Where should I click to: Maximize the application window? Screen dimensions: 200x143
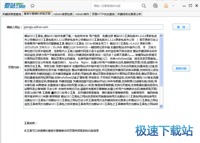[190, 6]
